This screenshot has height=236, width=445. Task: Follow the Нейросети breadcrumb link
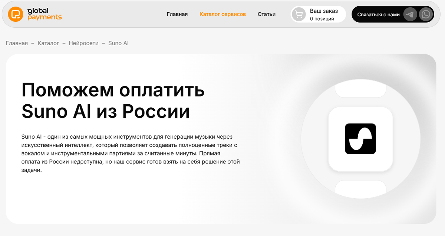point(84,43)
